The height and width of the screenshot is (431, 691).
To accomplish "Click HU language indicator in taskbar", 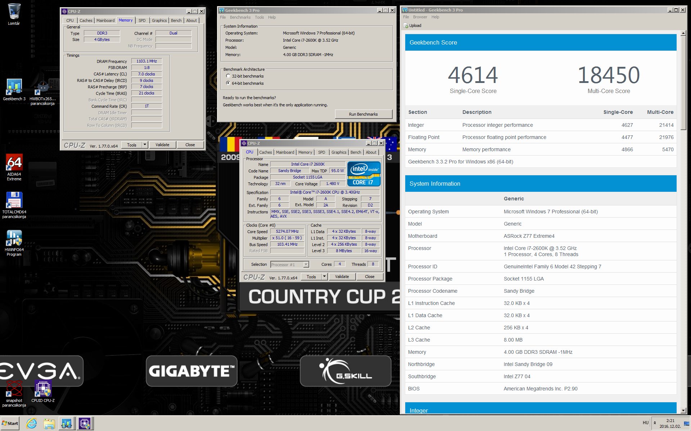I will tap(646, 423).
